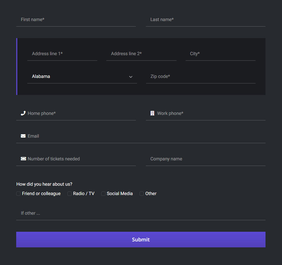Click the building icon beside Work phone
Screen dimensions: 282x265
click(x=152, y=113)
